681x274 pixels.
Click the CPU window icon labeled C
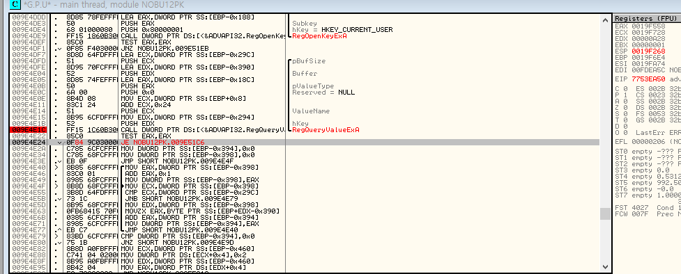[x=15, y=5]
